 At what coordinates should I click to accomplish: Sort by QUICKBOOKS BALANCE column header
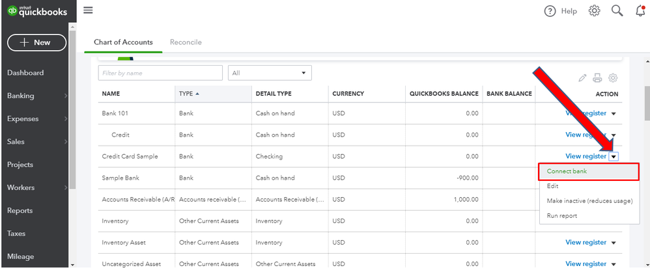click(x=444, y=94)
